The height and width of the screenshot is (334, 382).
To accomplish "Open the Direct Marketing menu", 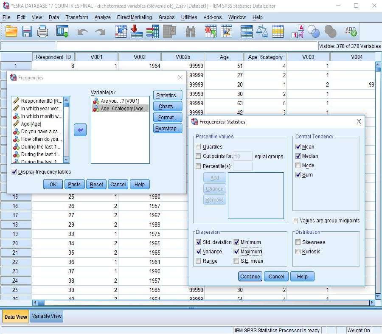I will click(135, 17).
